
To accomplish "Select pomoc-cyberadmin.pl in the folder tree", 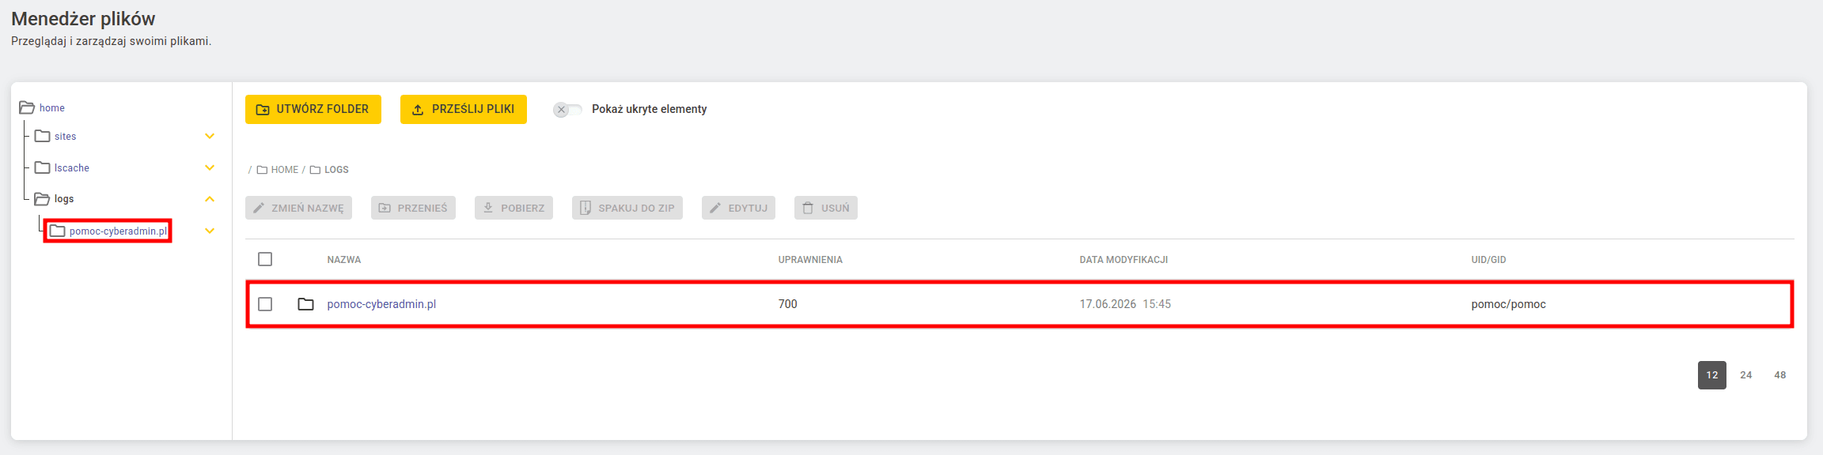I will (118, 231).
